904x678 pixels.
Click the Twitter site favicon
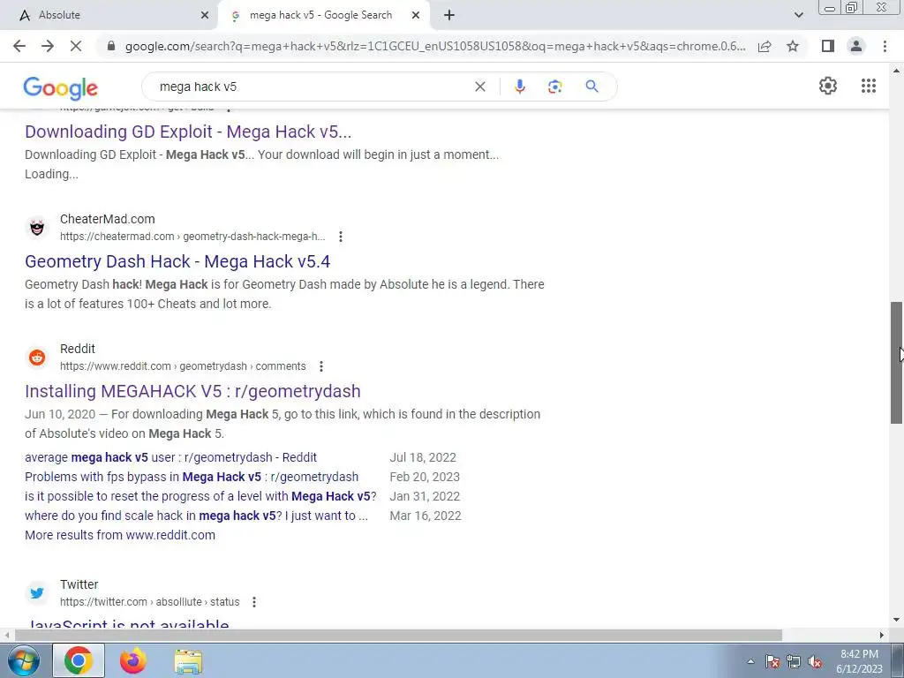point(37,592)
